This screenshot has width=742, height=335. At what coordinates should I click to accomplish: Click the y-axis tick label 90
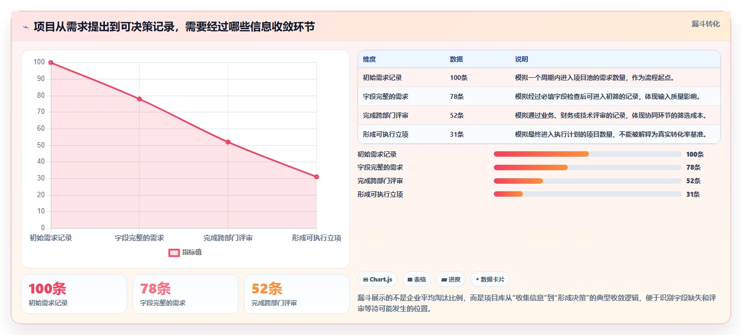pyautogui.click(x=41, y=79)
